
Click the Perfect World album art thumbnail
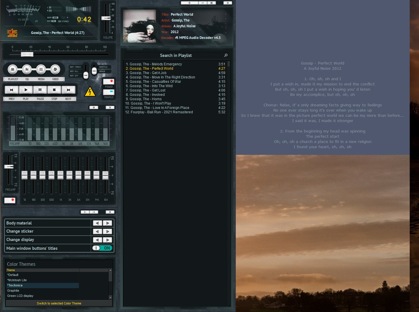pyautogui.click(x=139, y=26)
